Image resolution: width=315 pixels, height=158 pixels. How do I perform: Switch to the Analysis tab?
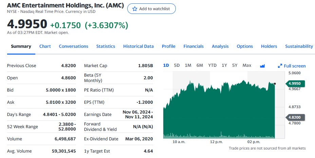(x=220, y=46)
